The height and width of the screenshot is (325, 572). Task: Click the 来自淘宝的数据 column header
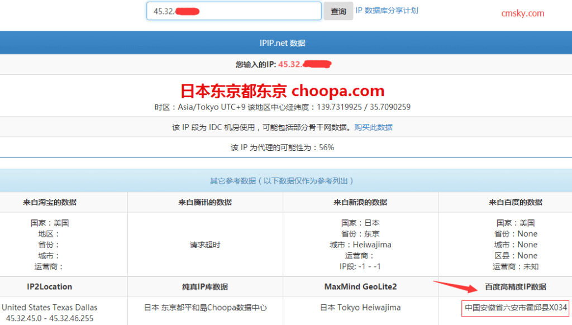pyautogui.click(x=50, y=203)
